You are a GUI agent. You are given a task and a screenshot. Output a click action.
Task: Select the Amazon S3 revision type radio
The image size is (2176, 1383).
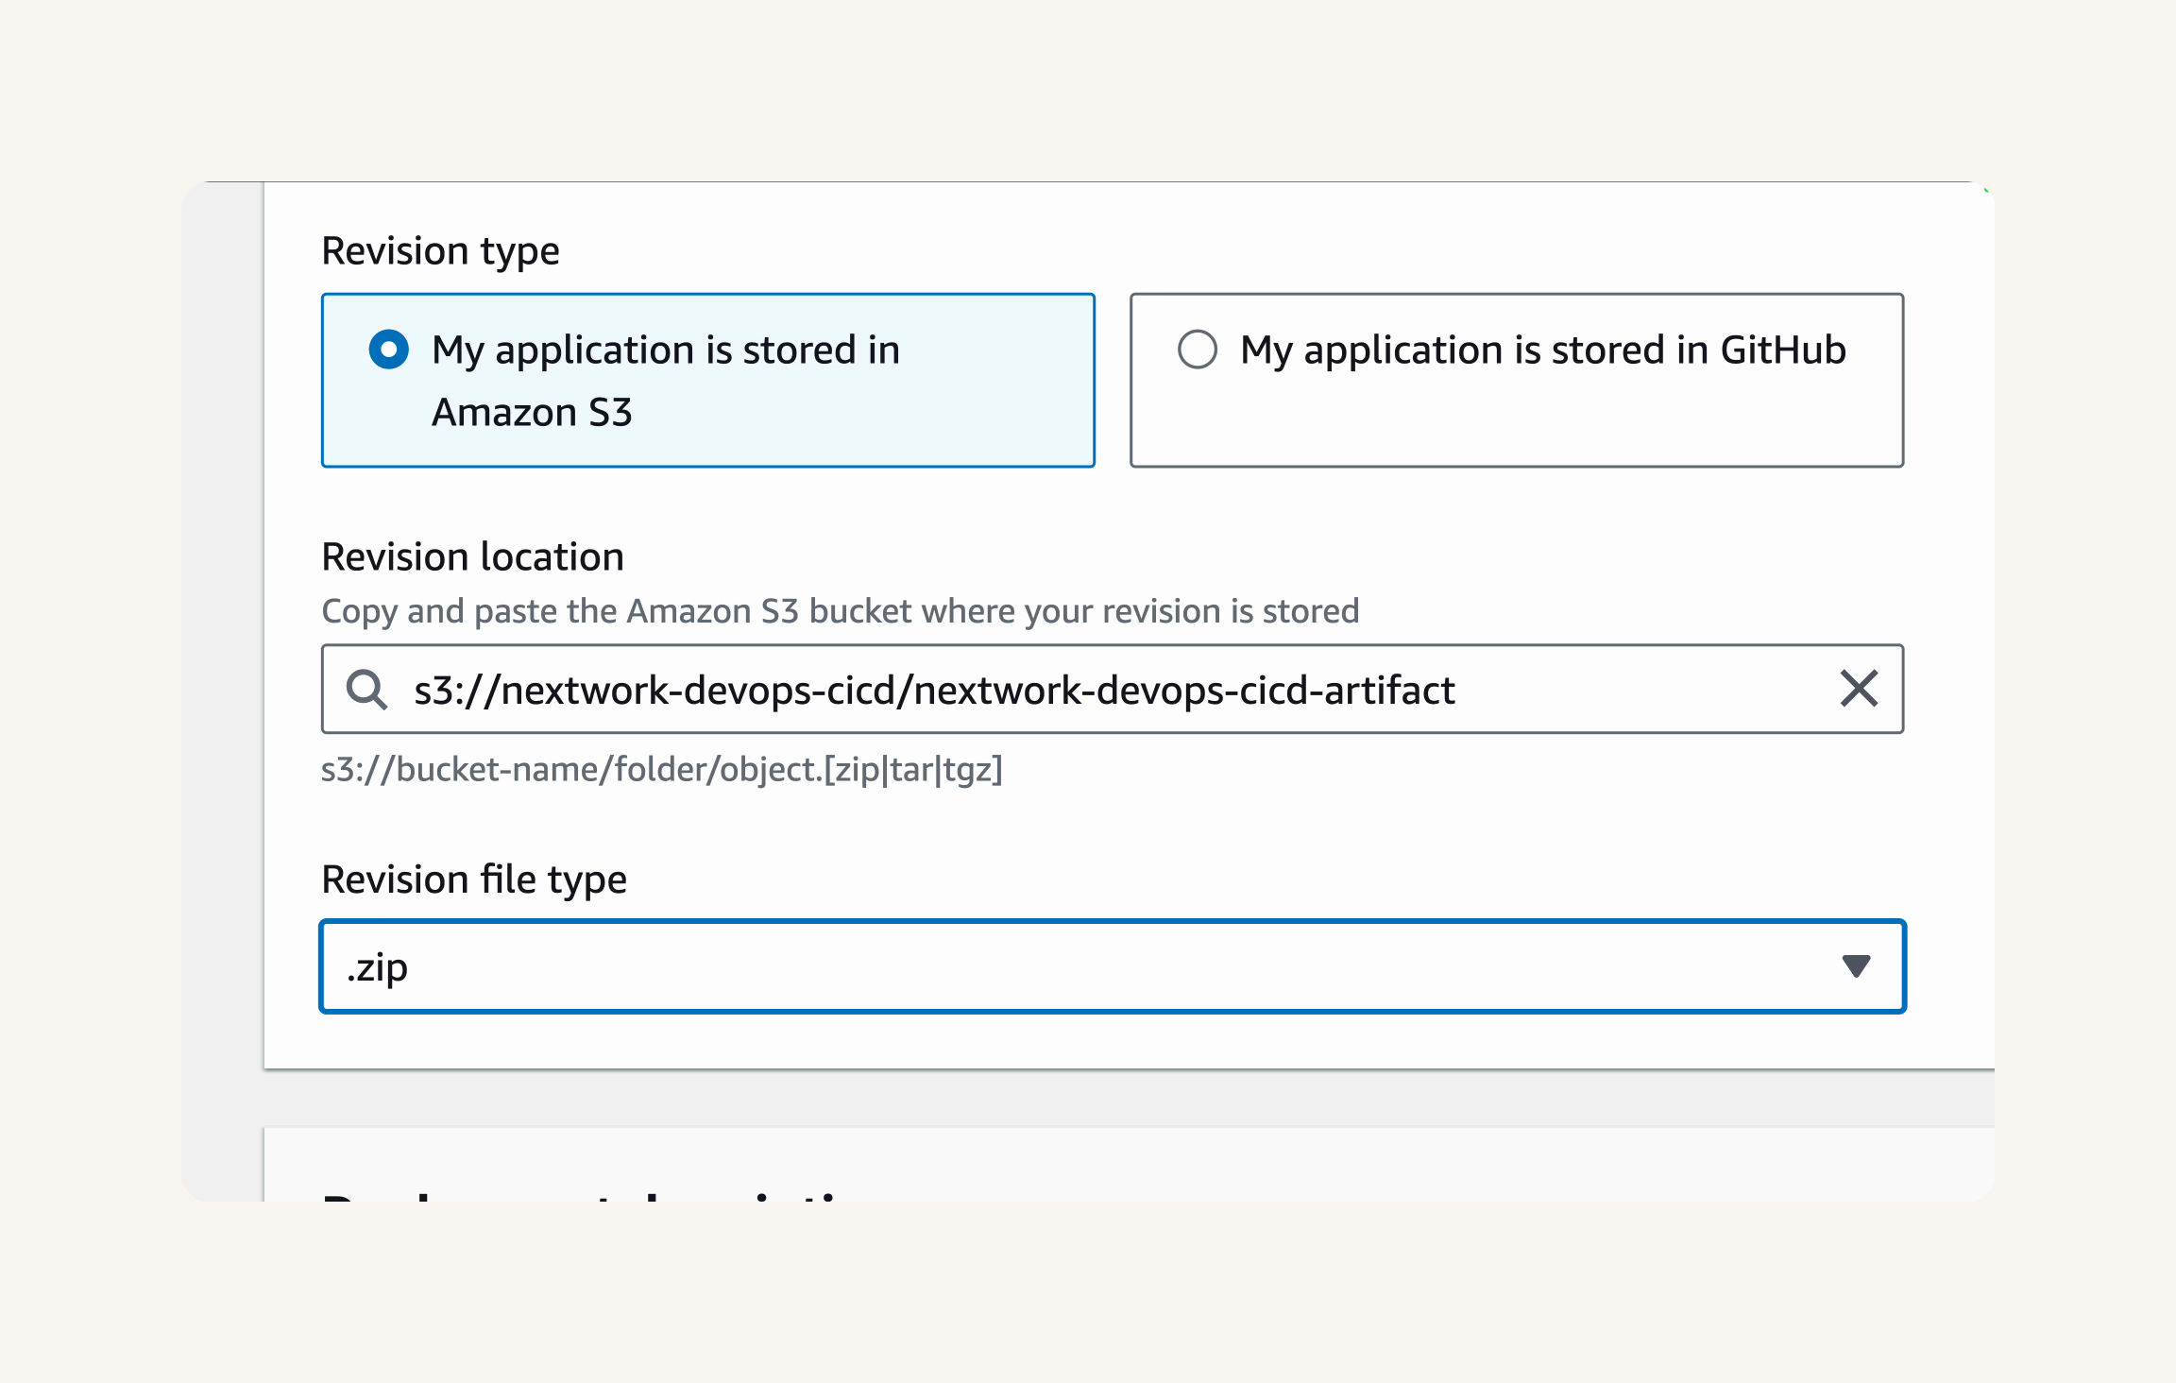pyautogui.click(x=388, y=350)
